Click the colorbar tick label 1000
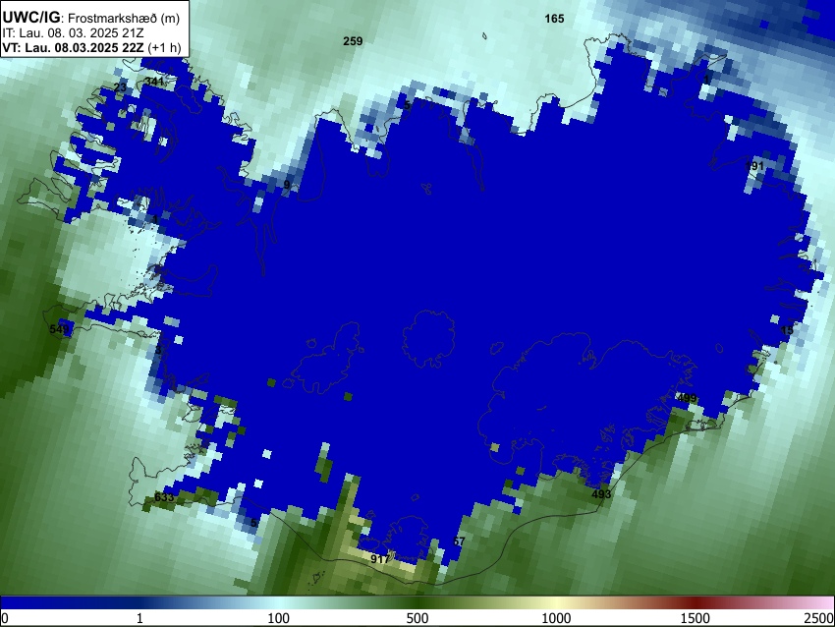This screenshot has height=627, width=835. [x=556, y=618]
